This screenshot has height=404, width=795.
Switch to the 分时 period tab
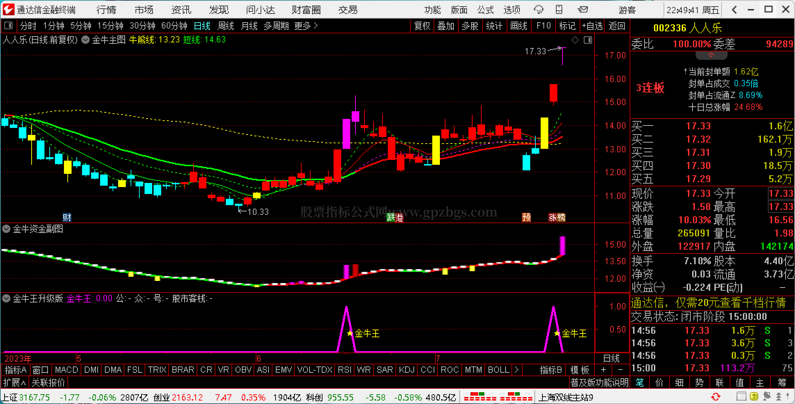(28, 26)
